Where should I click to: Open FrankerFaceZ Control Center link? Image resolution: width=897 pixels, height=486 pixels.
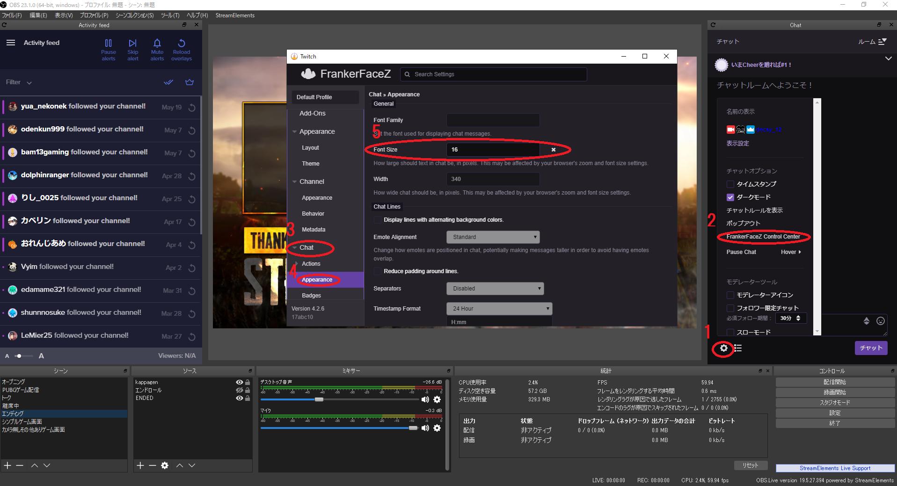pyautogui.click(x=763, y=237)
